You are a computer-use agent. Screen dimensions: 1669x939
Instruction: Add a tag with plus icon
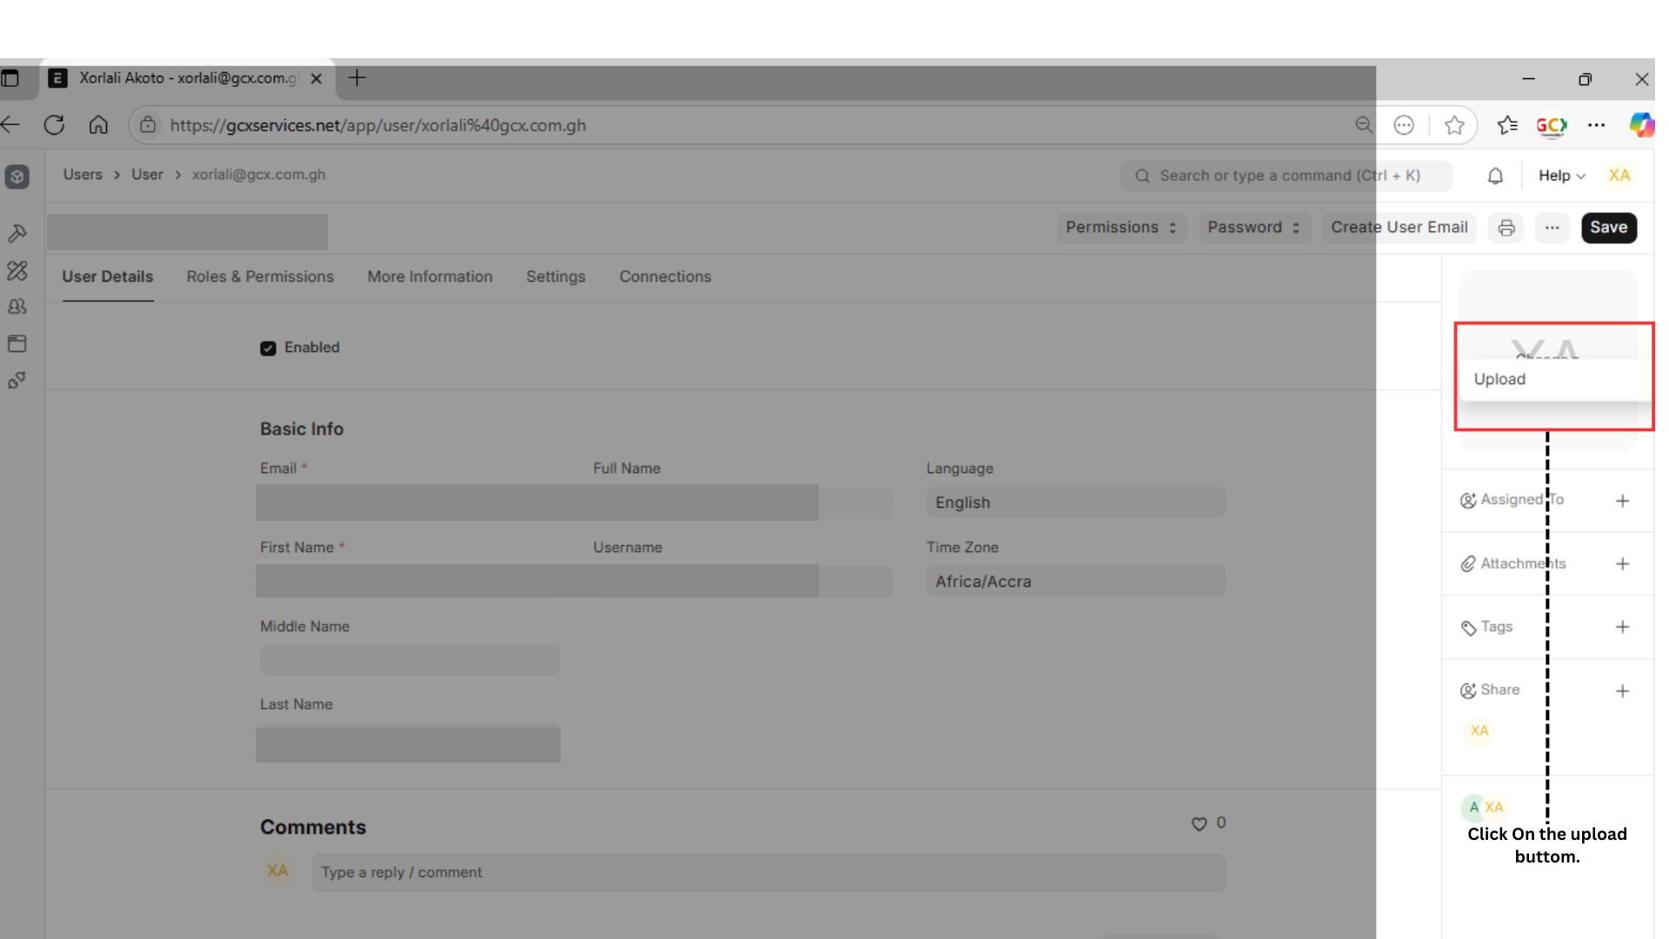click(1622, 627)
